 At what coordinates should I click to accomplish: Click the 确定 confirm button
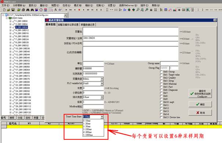200,104
